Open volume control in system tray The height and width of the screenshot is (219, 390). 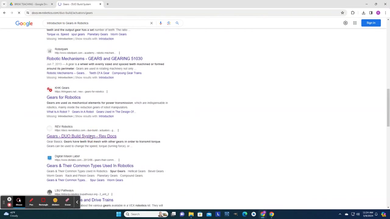click(358, 214)
